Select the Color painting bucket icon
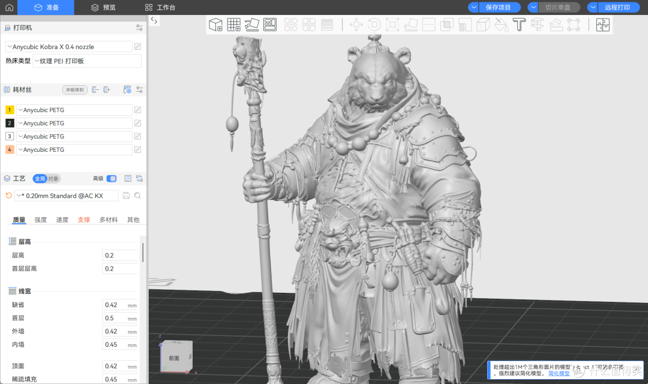This screenshot has width=648, height=384. pyautogui.click(x=501, y=25)
